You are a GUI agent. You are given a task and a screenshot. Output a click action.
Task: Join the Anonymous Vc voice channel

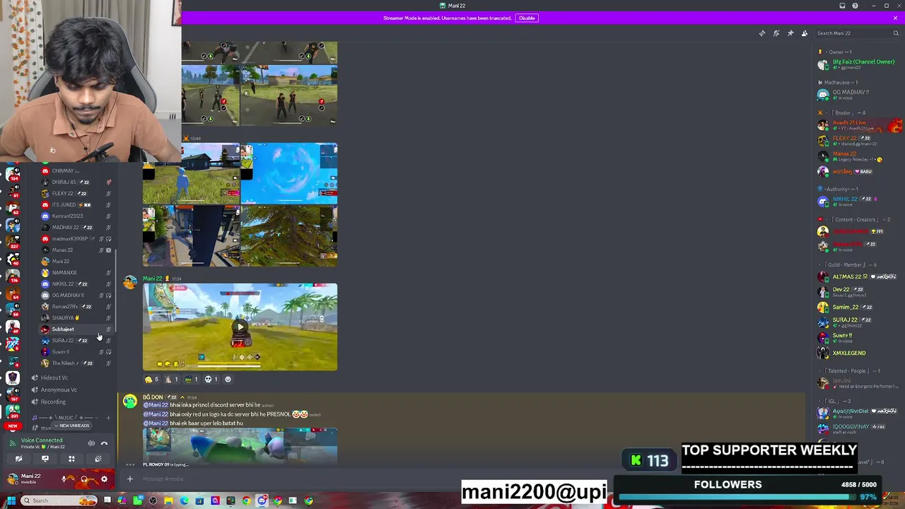point(59,390)
